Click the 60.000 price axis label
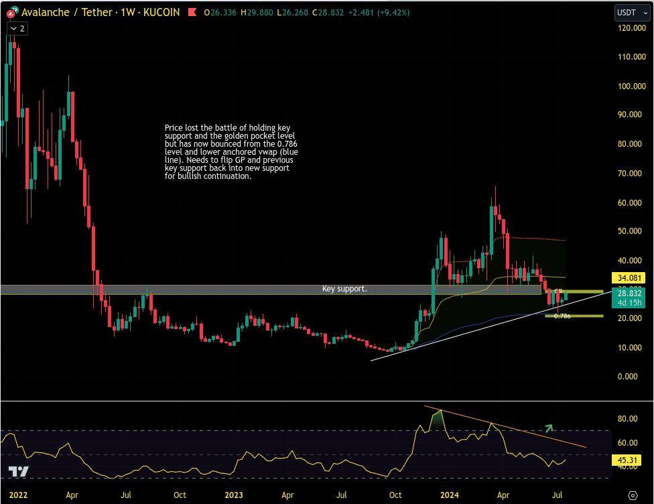 [629, 203]
